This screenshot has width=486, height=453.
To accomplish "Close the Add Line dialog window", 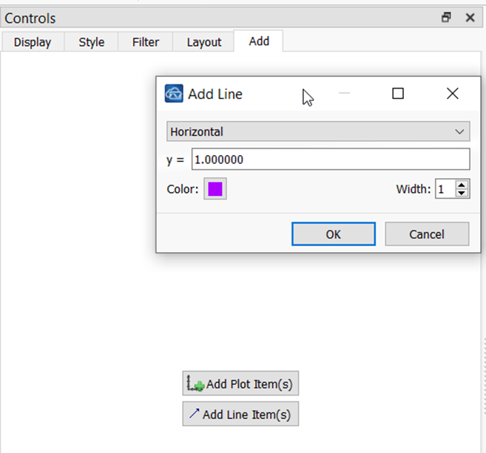I will (x=453, y=93).
